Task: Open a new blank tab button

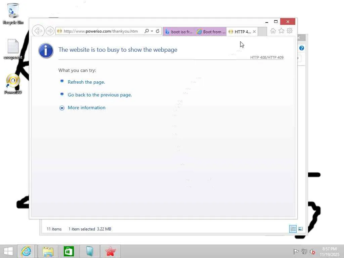Action: tap(262, 32)
